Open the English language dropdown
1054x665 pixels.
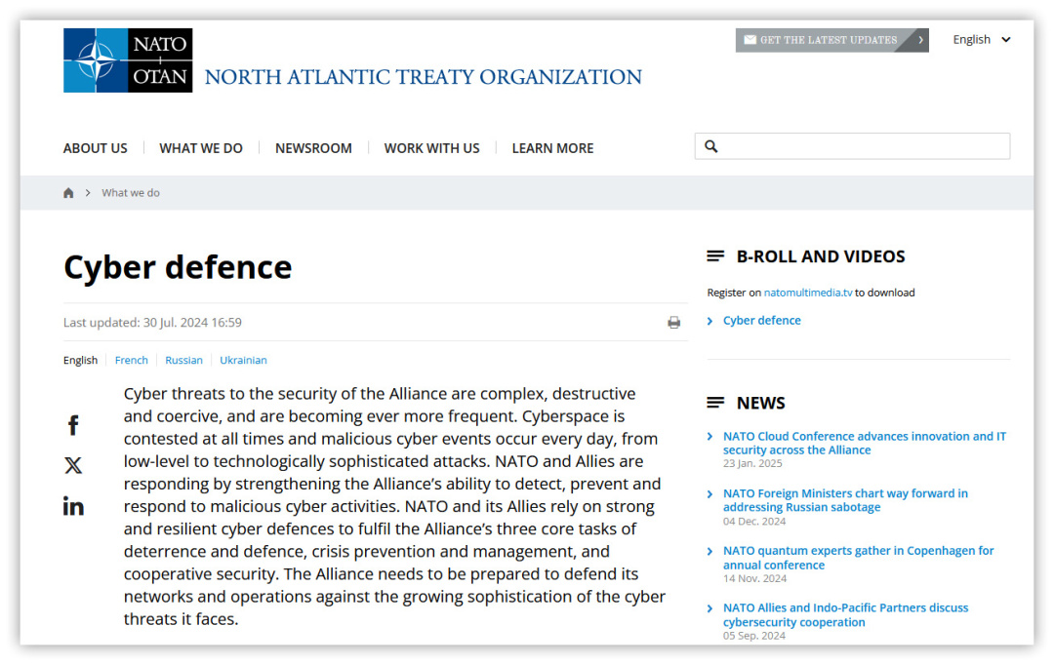click(981, 40)
